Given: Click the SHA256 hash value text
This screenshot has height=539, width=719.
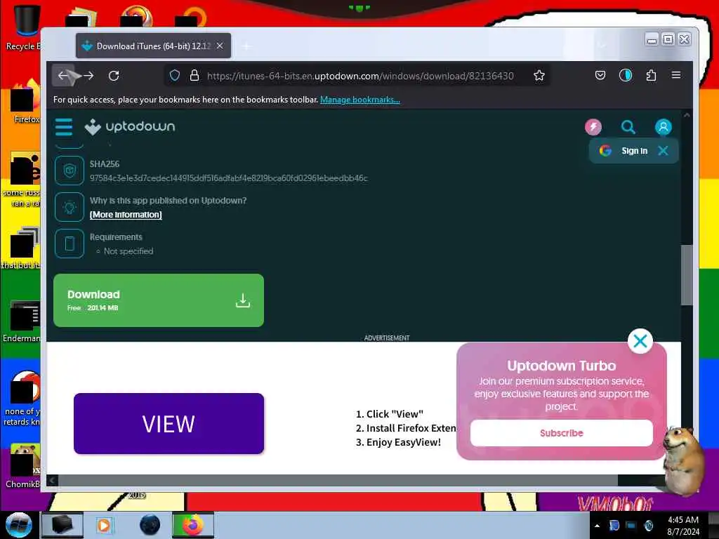Looking at the screenshot, I should [x=228, y=178].
